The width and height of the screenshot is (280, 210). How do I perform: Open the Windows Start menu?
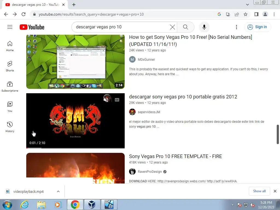tap(7, 205)
